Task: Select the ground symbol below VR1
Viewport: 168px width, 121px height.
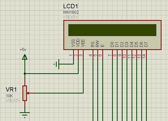Action: point(25,115)
